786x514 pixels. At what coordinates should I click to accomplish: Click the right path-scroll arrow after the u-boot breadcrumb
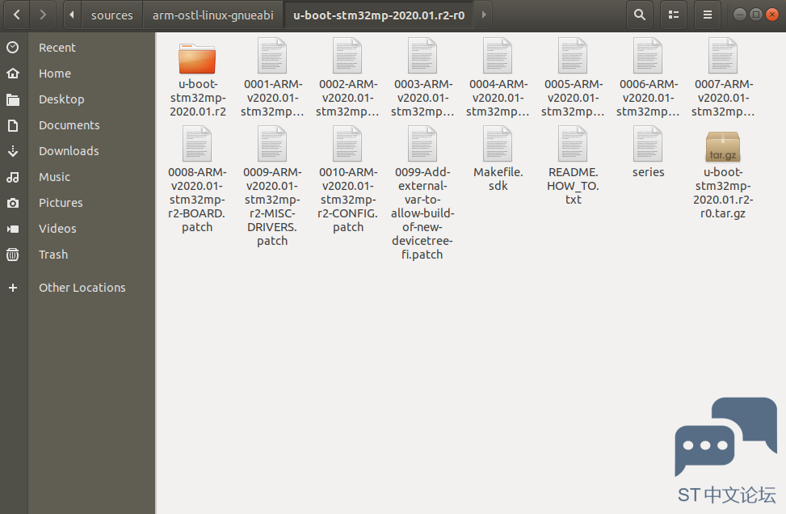[484, 15]
